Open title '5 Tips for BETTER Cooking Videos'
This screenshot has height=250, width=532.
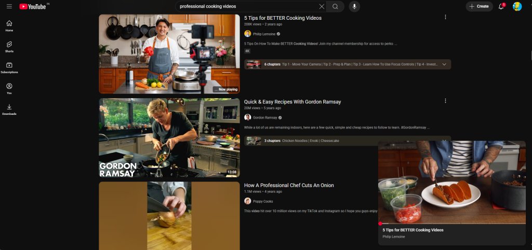(283, 18)
